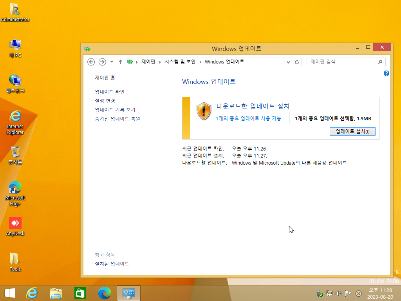
Task: Click the shield warning icon
Action: click(x=204, y=111)
